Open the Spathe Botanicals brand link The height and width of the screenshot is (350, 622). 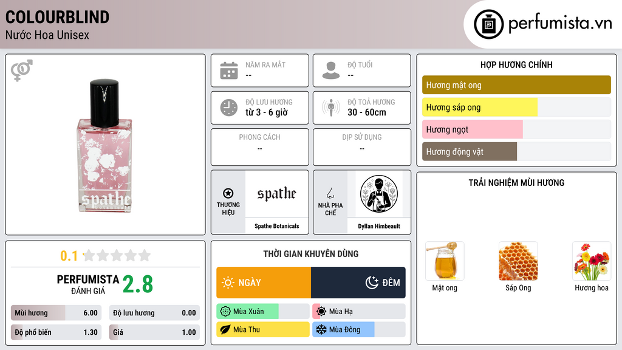click(277, 226)
